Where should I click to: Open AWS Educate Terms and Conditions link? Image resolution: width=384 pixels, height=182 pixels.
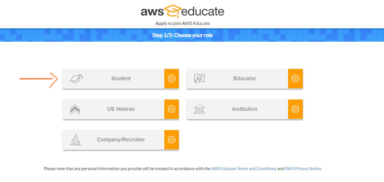tap(244, 169)
